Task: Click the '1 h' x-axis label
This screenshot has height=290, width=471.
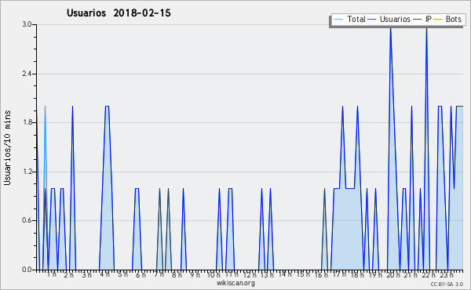Action: (x=51, y=274)
